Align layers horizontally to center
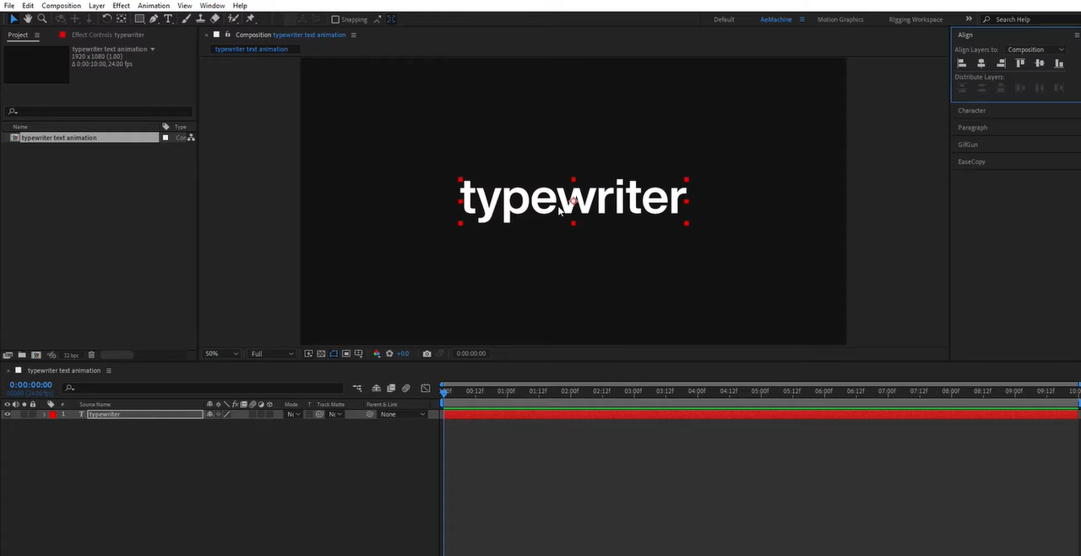 pyautogui.click(x=981, y=63)
